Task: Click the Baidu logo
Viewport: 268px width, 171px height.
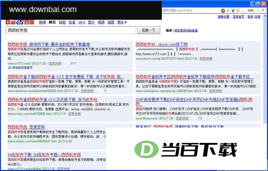Action: 20,22
